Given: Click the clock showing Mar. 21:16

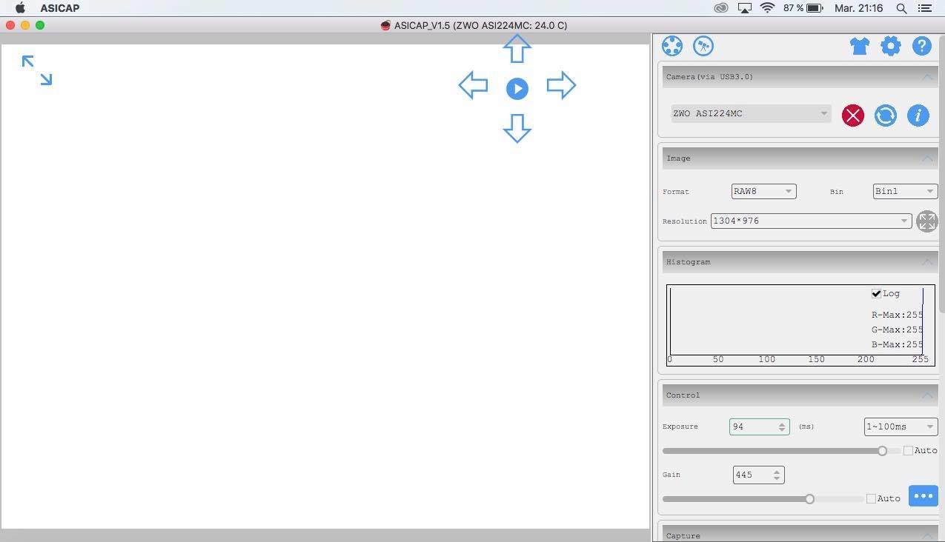Looking at the screenshot, I should 858,8.
